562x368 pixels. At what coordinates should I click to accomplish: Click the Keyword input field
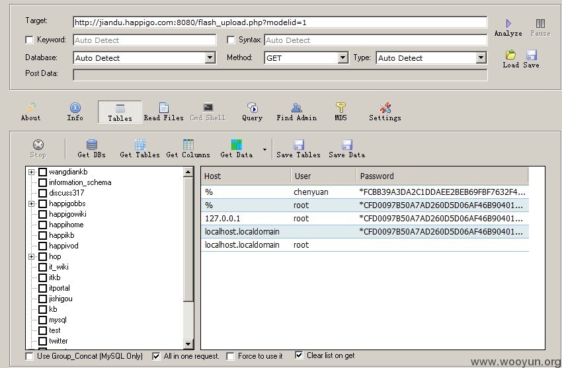[x=145, y=40]
